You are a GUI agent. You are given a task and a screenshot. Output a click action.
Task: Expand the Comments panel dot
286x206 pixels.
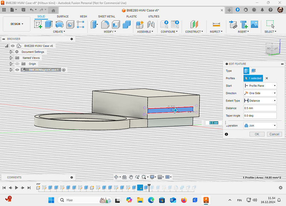(x=72, y=177)
